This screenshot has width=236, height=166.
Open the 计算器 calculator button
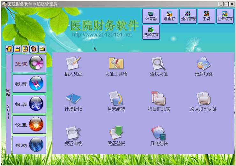(x=151, y=16)
